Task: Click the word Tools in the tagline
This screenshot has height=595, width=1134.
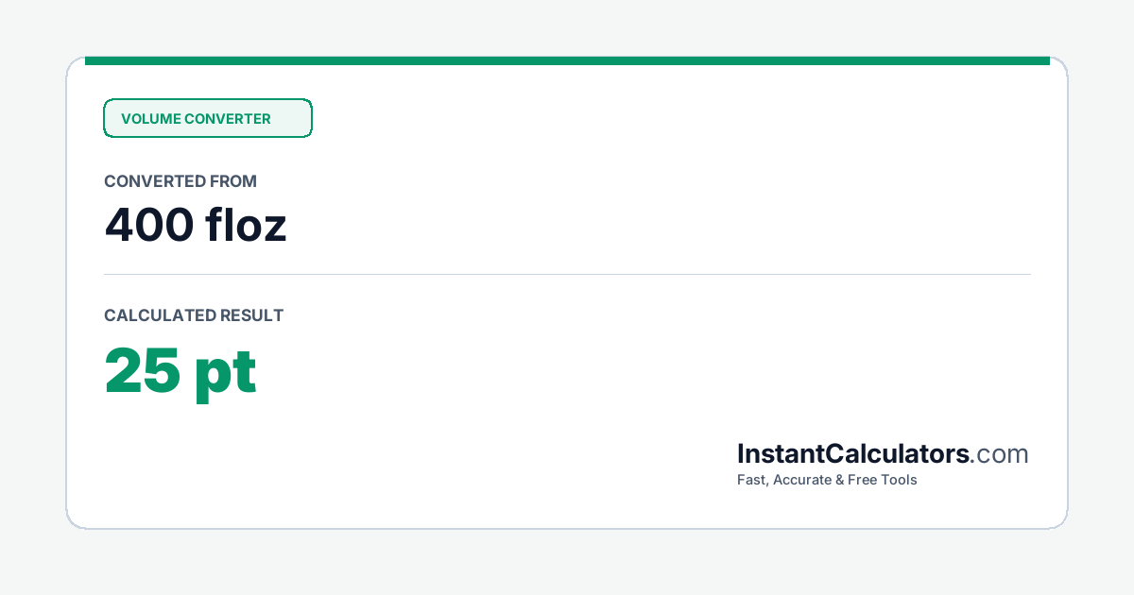Action: pyautogui.click(x=901, y=480)
